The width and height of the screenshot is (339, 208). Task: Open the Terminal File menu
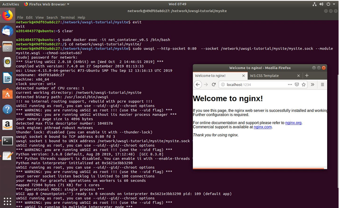(20, 17)
